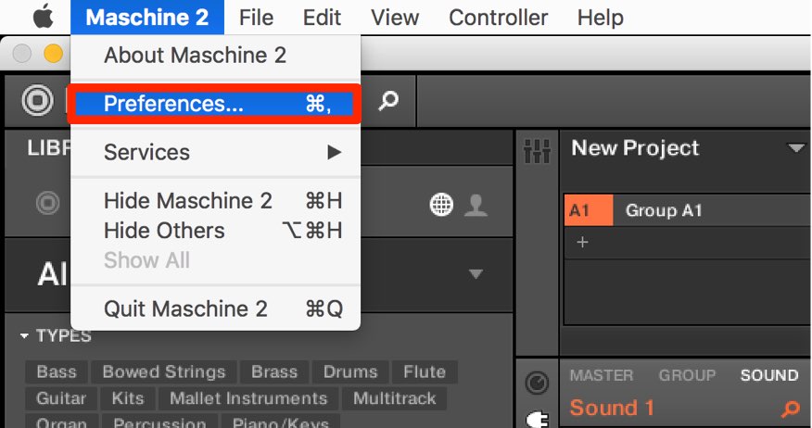Click the Maschine logo icon in header

tap(37, 100)
